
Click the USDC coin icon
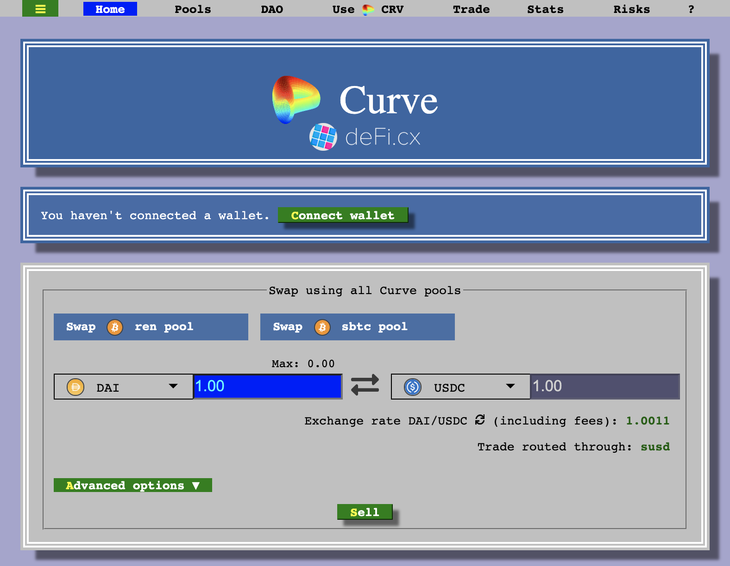pyautogui.click(x=413, y=387)
